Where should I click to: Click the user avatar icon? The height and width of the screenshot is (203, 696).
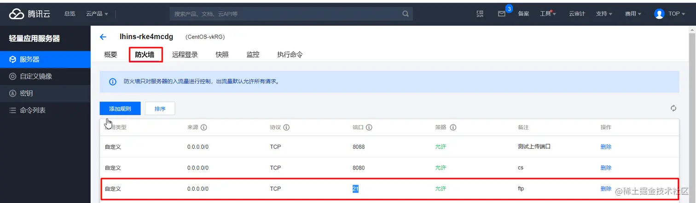659,14
